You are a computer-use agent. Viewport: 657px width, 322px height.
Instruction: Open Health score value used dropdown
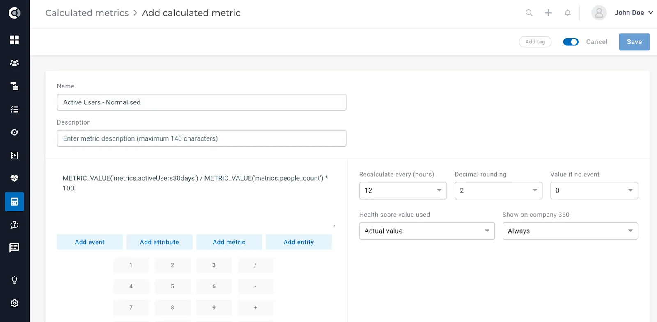[427, 231]
